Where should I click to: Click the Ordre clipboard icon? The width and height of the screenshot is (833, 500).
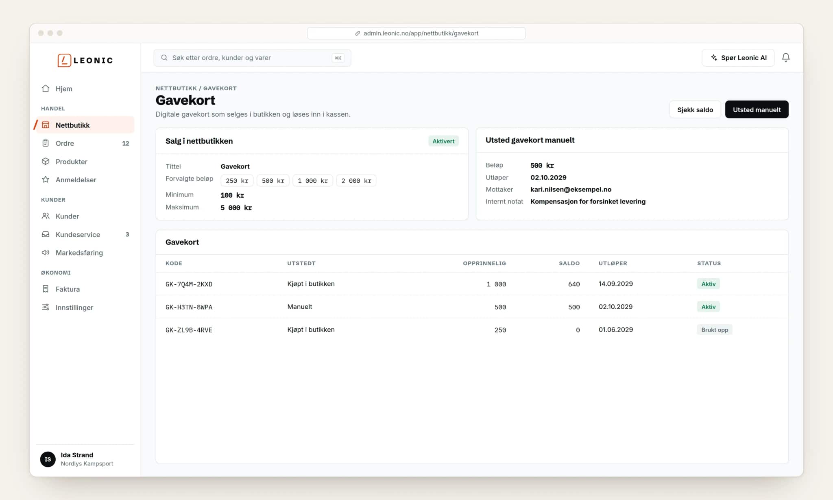(46, 143)
